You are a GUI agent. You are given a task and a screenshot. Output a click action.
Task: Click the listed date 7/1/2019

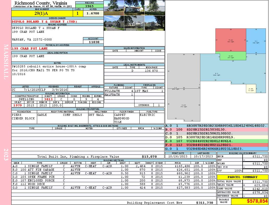[32, 89]
